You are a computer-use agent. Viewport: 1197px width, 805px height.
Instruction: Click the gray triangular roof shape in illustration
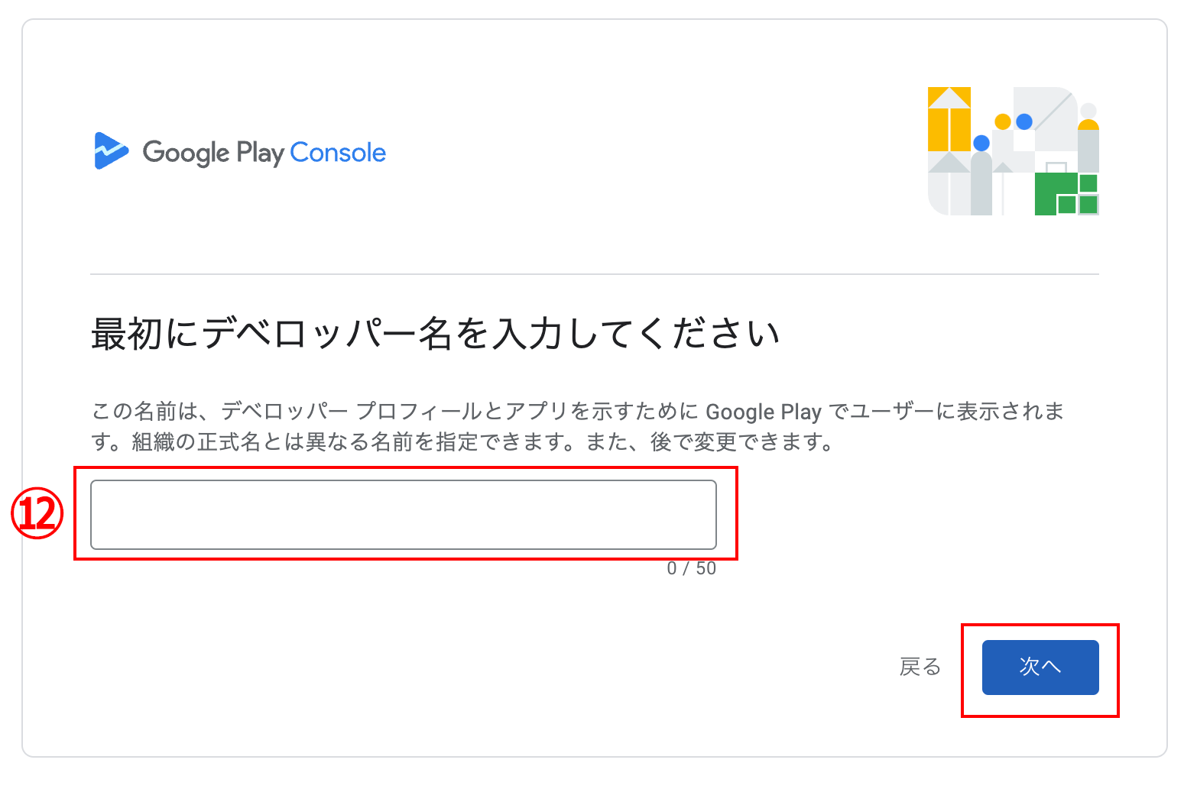click(949, 162)
